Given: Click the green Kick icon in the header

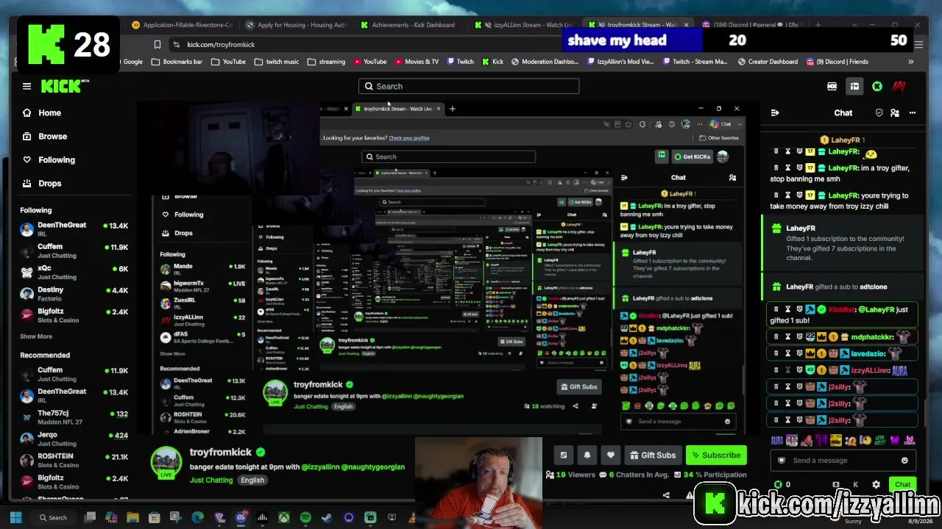Looking at the screenshot, I should (x=877, y=86).
